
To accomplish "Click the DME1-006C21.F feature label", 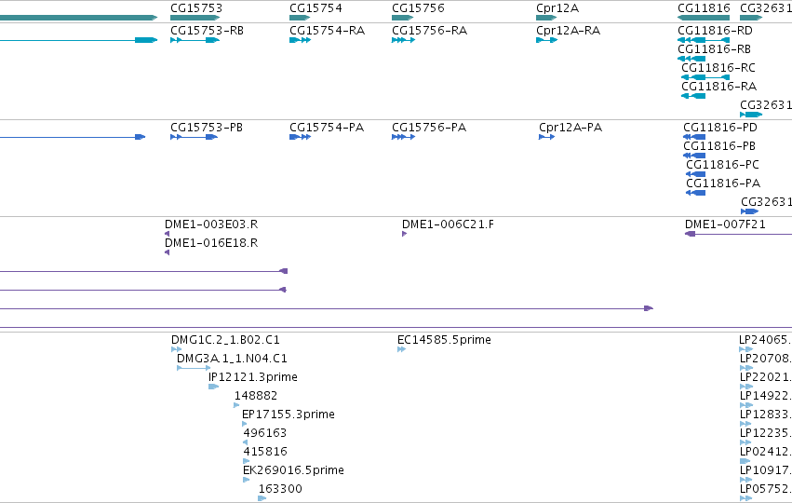I will 448,224.
